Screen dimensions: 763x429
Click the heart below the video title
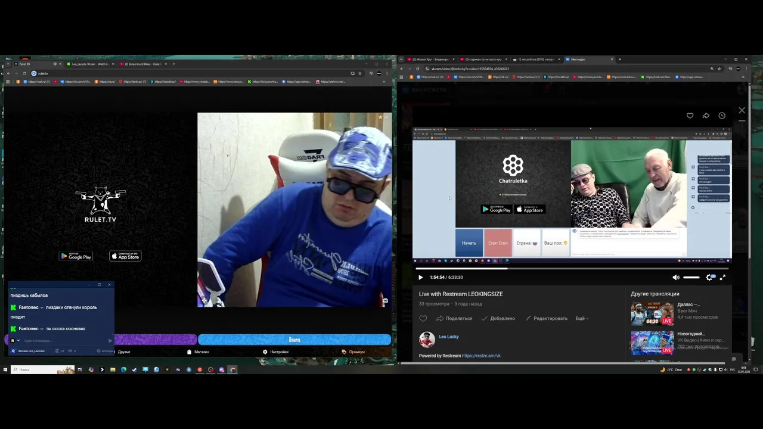click(x=423, y=318)
